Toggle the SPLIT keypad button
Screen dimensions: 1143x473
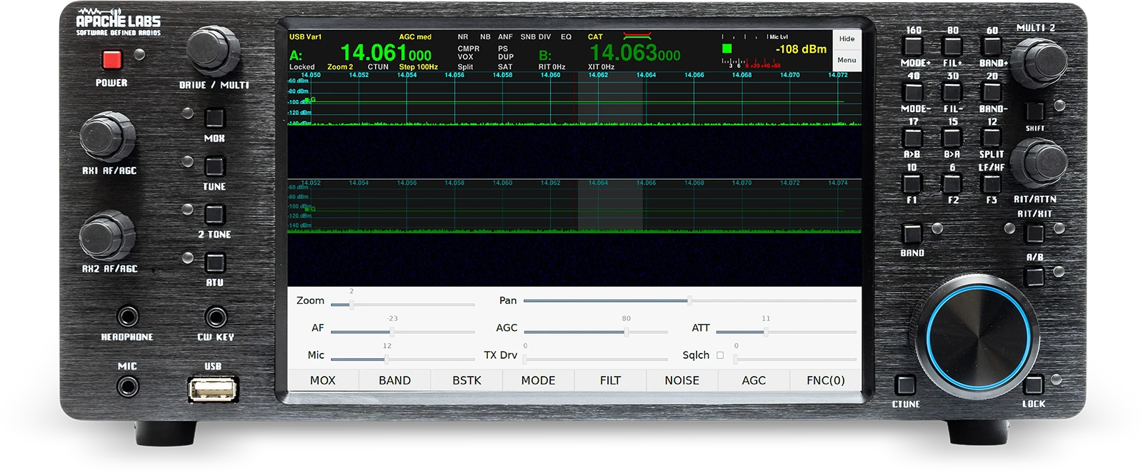coord(992,137)
